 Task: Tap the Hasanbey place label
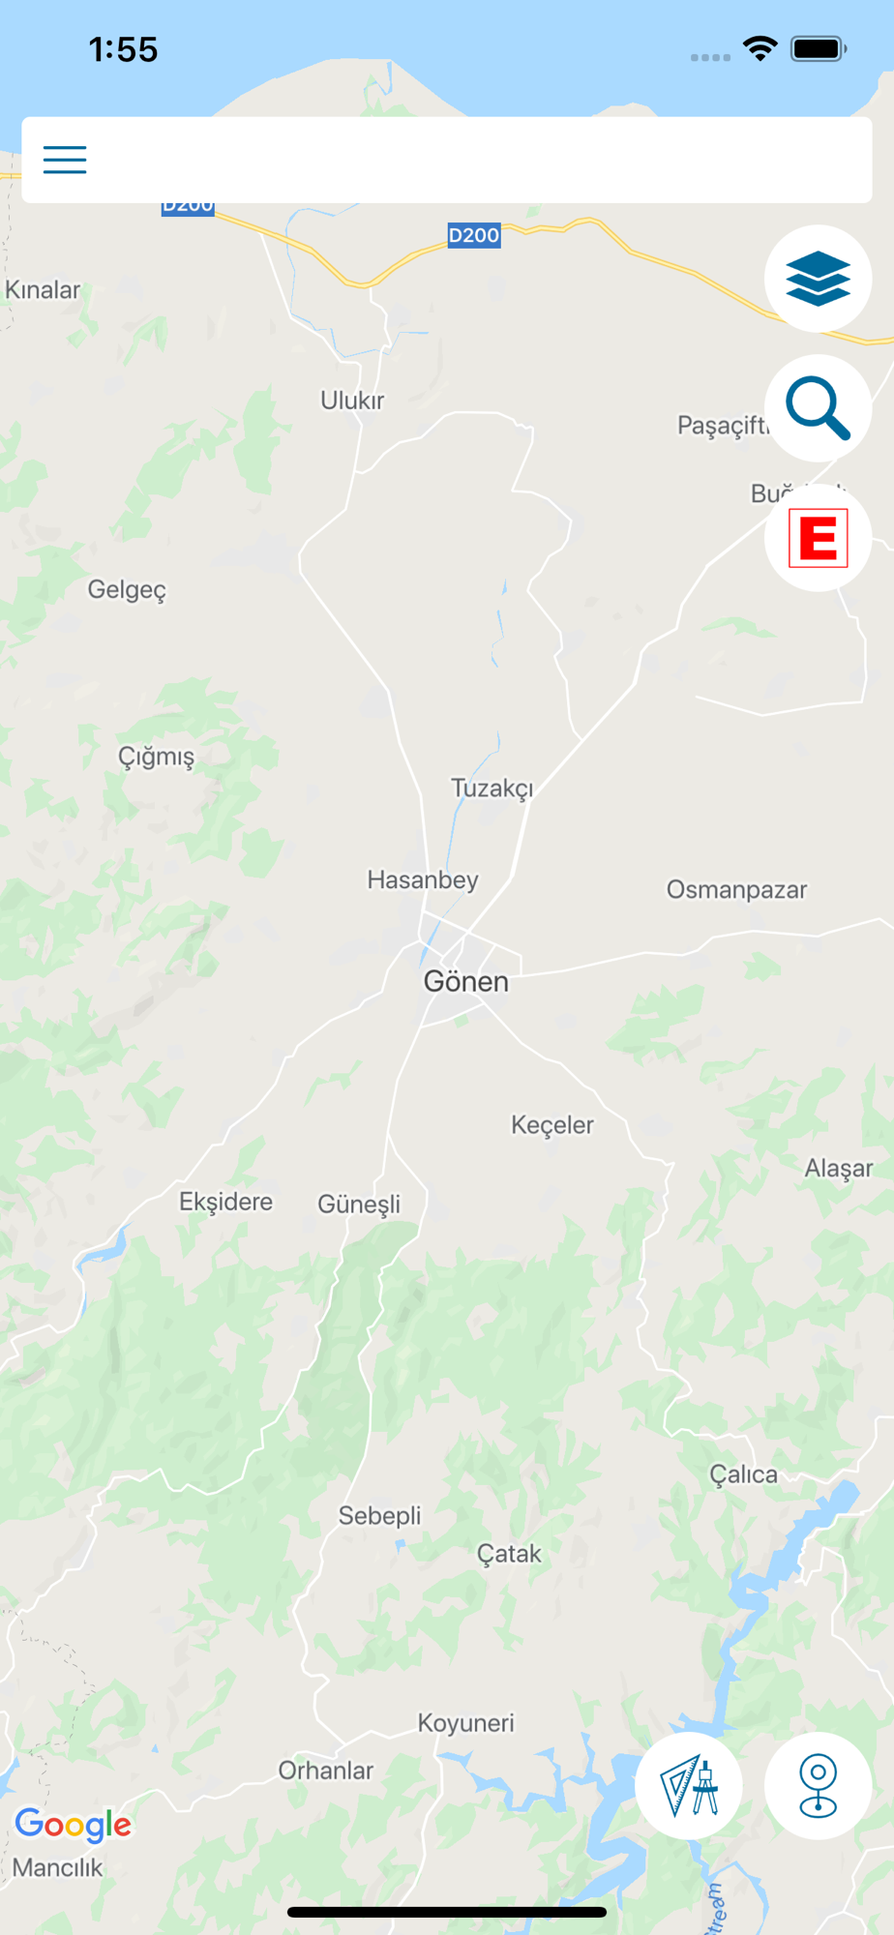[x=423, y=880]
